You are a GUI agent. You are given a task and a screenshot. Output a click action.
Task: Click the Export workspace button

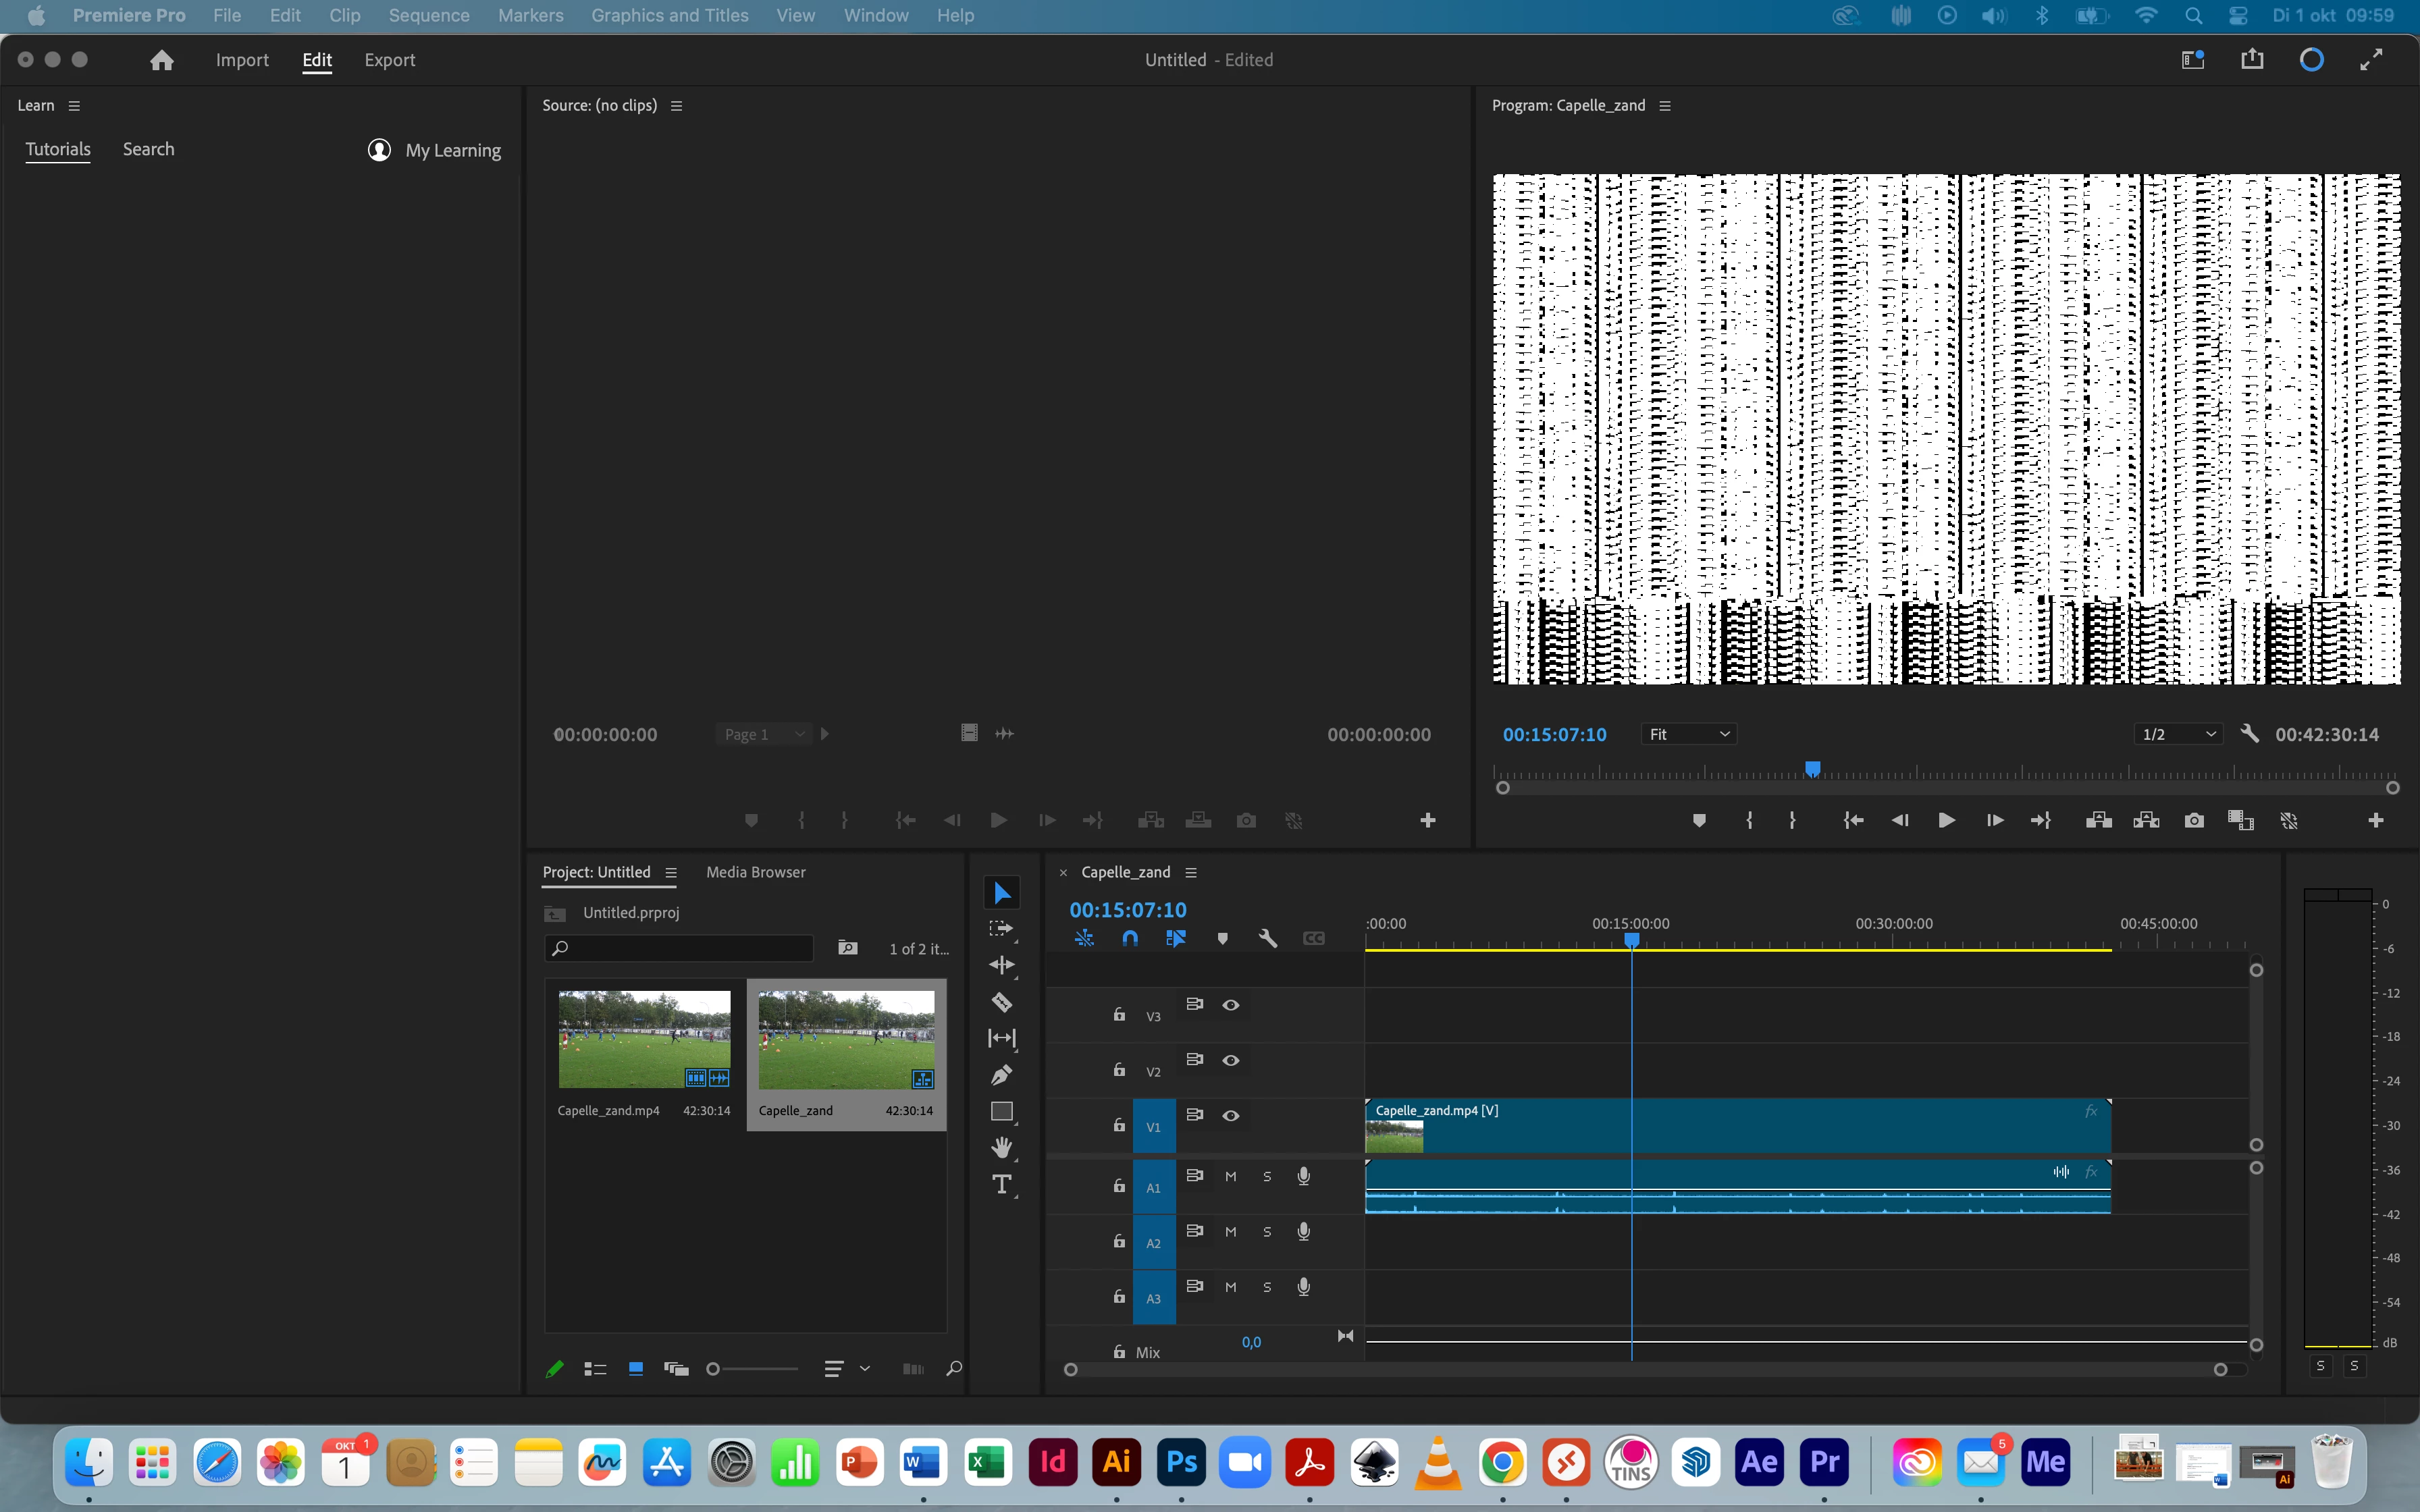pyautogui.click(x=389, y=60)
